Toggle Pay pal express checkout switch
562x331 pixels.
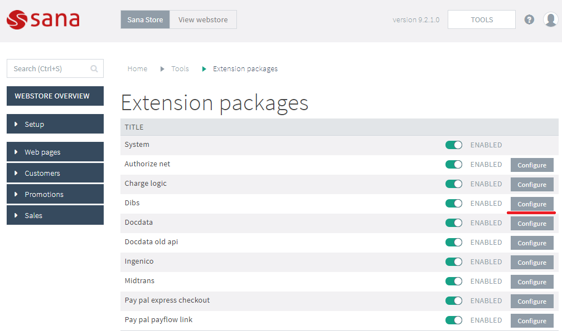coord(454,300)
